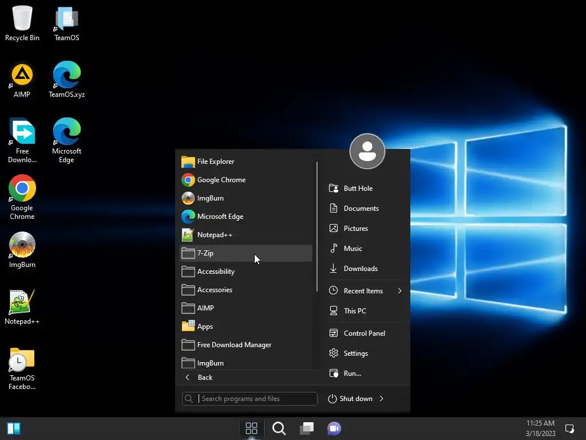Open TeamOS Facebook desktop shortcut

(x=22, y=369)
